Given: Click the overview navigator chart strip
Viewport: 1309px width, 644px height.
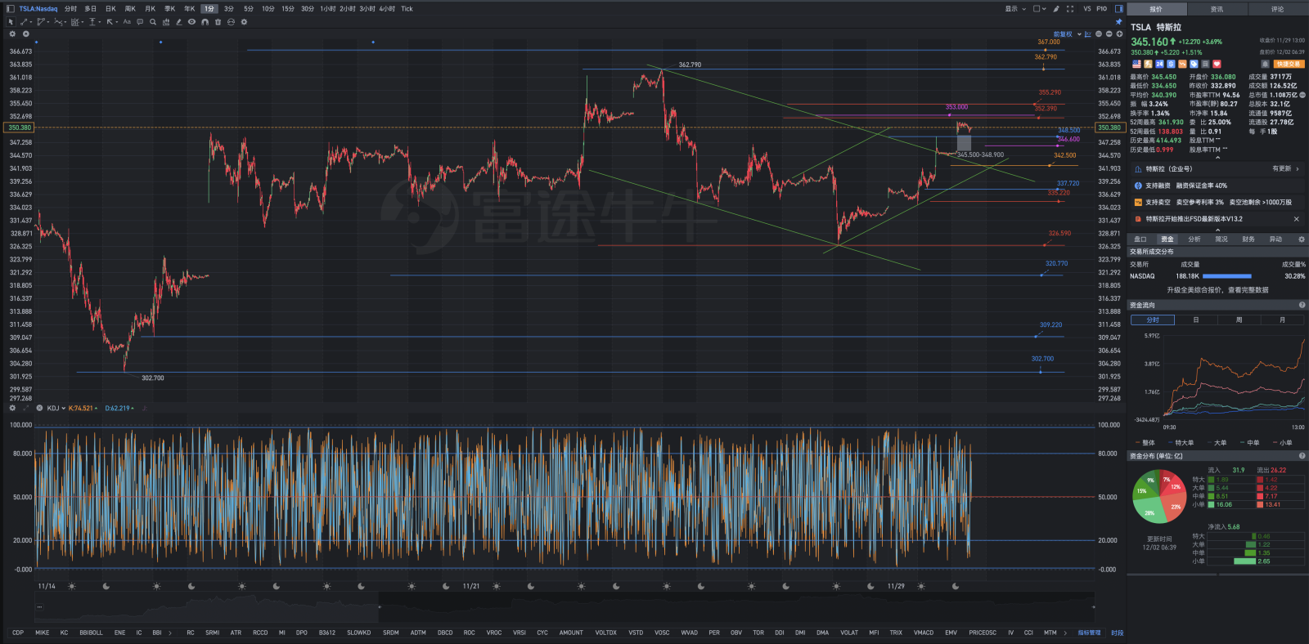Looking at the screenshot, I should tap(565, 607).
